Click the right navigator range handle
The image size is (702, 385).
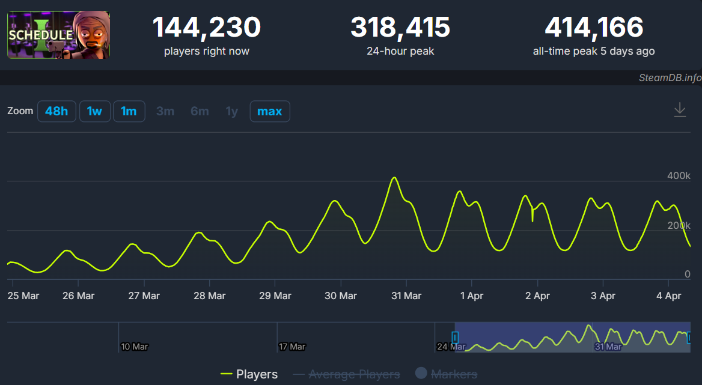(x=689, y=338)
